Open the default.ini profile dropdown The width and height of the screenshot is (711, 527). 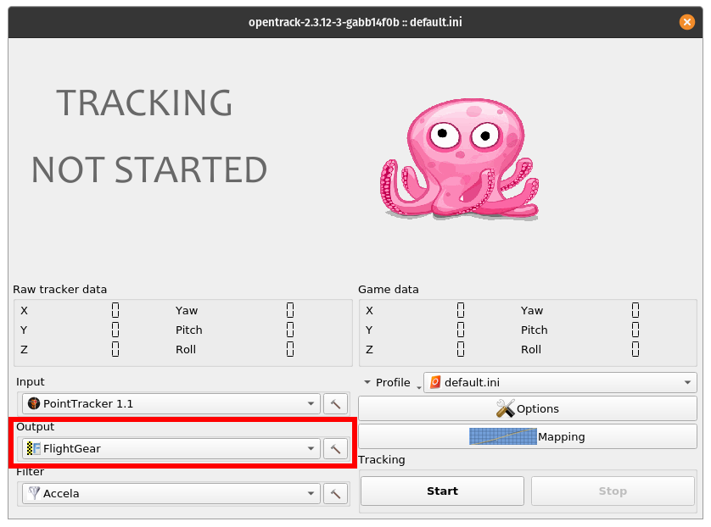pyautogui.click(x=560, y=383)
